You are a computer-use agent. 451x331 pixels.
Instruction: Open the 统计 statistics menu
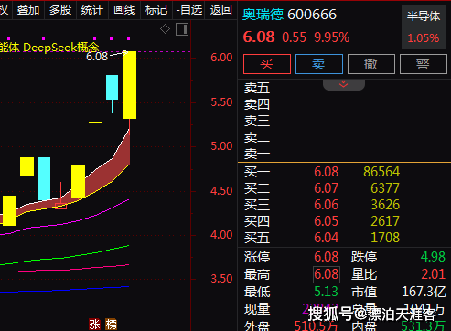click(x=92, y=10)
